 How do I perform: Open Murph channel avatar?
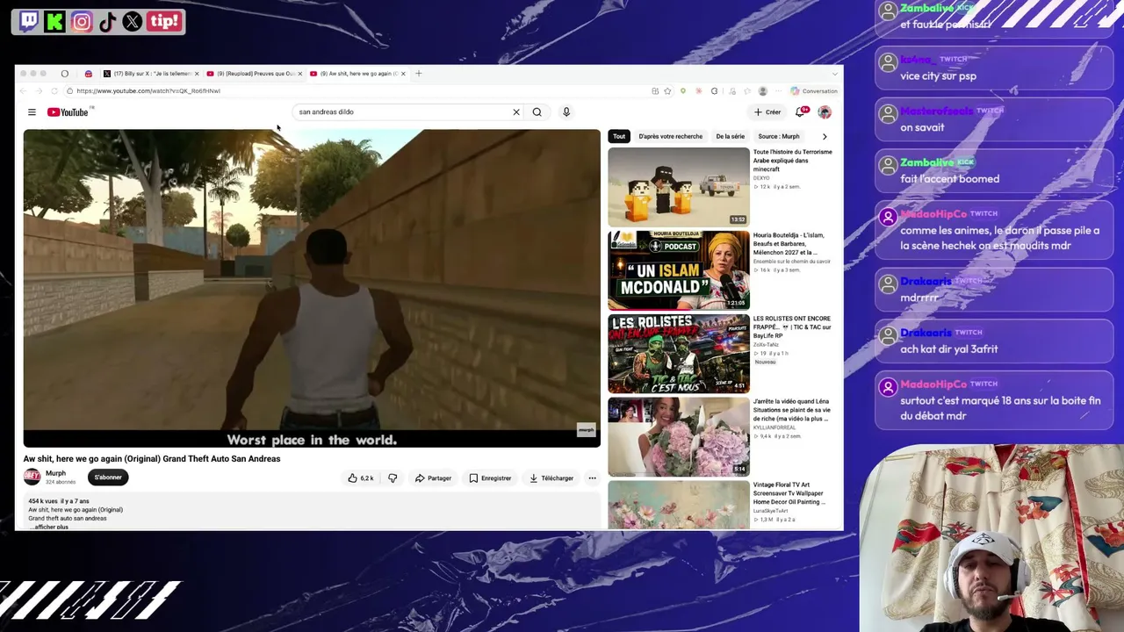click(32, 477)
